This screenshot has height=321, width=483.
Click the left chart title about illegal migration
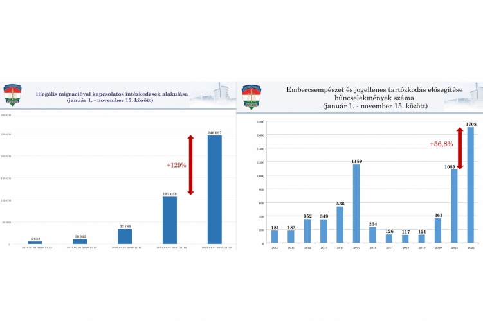[x=112, y=98]
